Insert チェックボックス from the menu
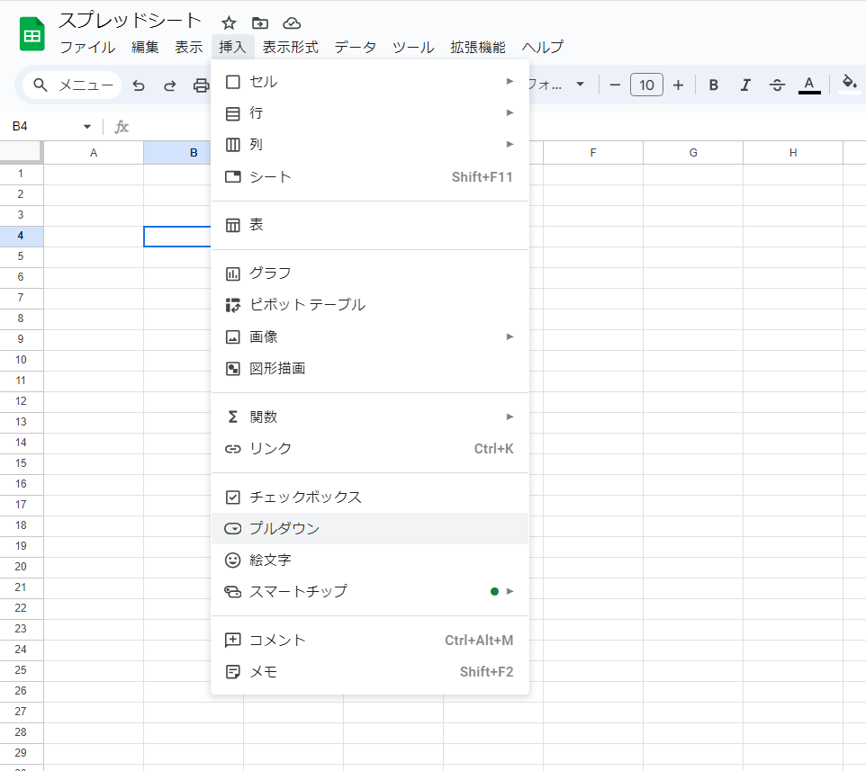 pyautogui.click(x=305, y=497)
